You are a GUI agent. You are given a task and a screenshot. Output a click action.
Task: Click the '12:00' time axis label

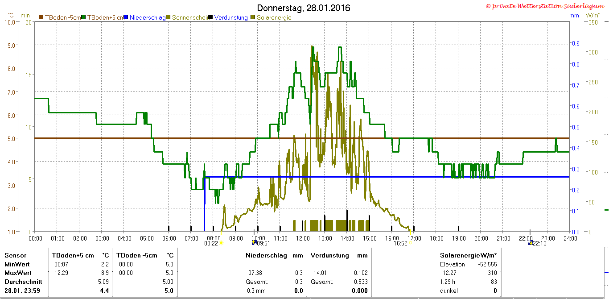pos(303,238)
